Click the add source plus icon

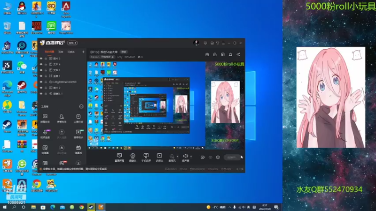pos(83,52)
